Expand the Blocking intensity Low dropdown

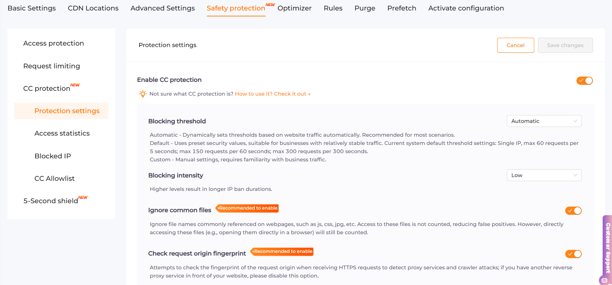pyautogui.click(x=544, y=175)
